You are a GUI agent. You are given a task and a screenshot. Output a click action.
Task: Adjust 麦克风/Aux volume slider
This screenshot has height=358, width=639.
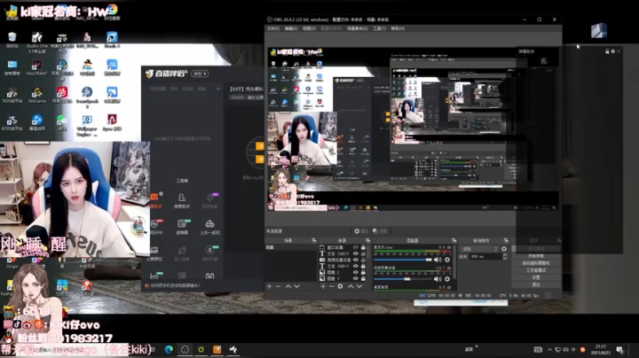[x=403, y=260]
